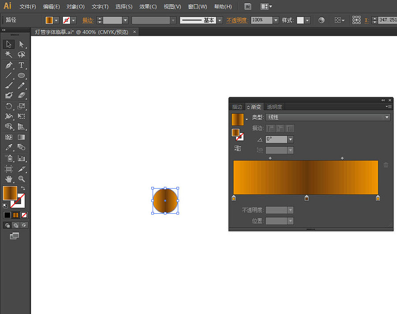Open the 效果(C) menu
This screenshot has width=397, height=314.
148,7
